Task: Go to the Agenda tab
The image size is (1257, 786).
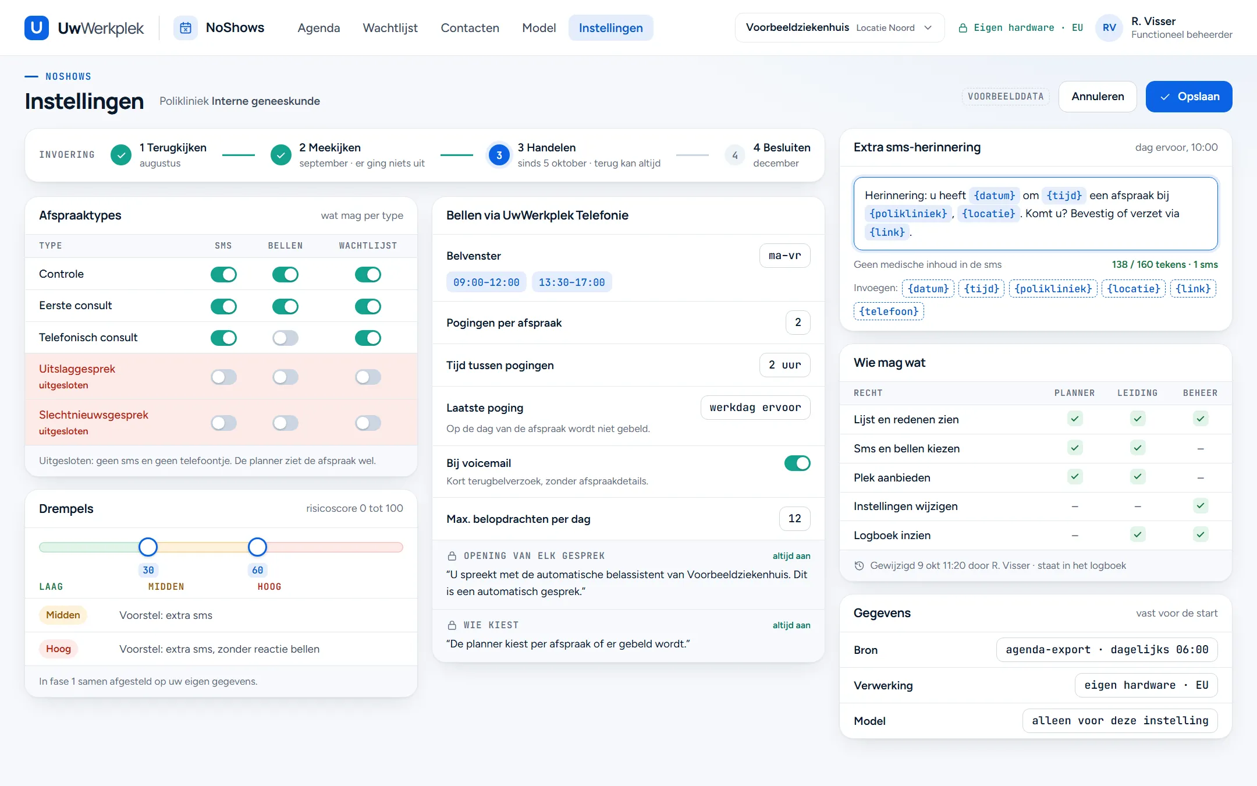Action: point(318,27)
